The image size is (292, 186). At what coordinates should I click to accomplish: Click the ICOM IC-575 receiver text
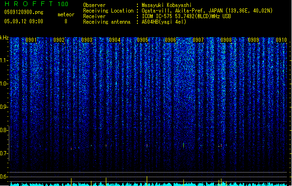[186, 16]
